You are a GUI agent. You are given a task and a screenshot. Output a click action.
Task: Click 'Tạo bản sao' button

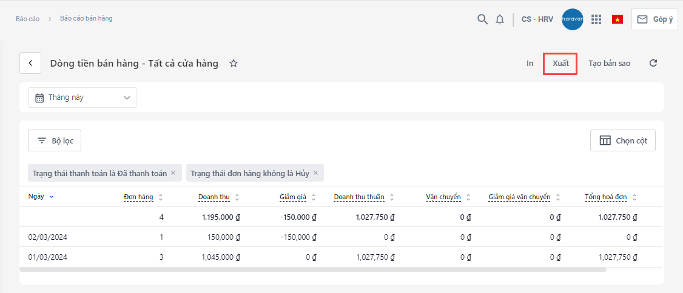(x=609, y=63)
